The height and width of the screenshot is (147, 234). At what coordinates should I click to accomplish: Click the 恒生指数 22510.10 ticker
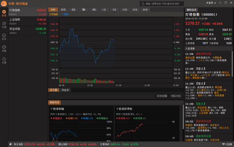(34, 144)
